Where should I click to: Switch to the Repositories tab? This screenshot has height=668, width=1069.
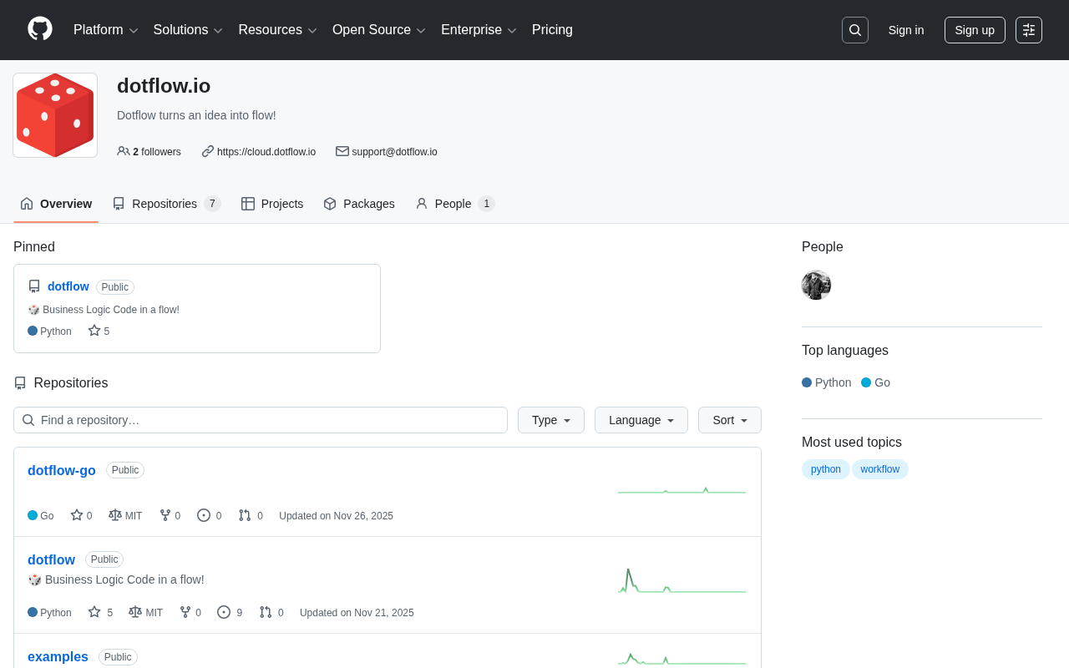tap(165, 204)
